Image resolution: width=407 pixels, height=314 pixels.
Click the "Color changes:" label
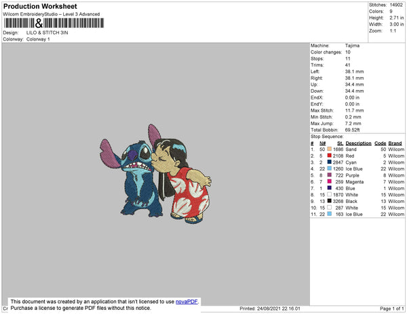[326, 52]
